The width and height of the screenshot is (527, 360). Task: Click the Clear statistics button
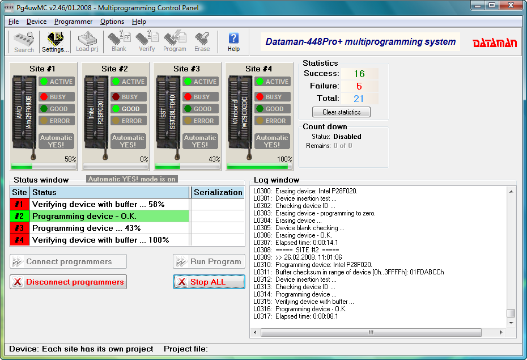341,112
